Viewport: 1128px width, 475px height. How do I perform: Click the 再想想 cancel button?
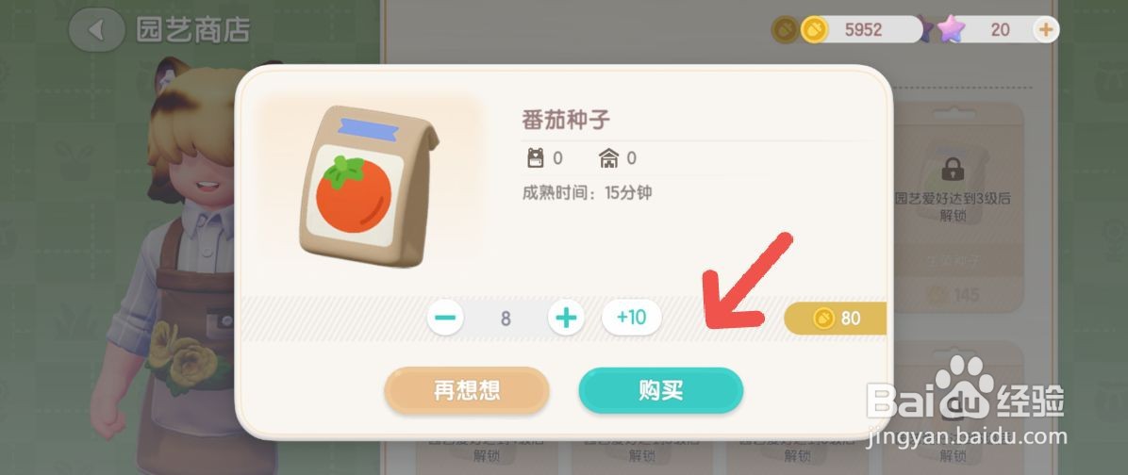click(x=467, y=390)
